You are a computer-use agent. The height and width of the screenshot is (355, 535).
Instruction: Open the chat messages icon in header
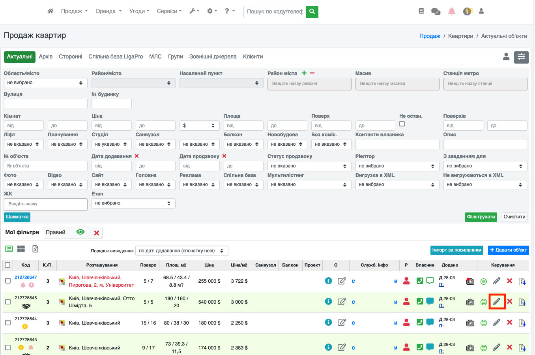436,11
